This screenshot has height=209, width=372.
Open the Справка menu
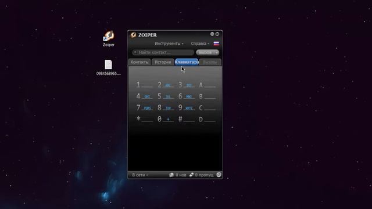coord(200,44)
